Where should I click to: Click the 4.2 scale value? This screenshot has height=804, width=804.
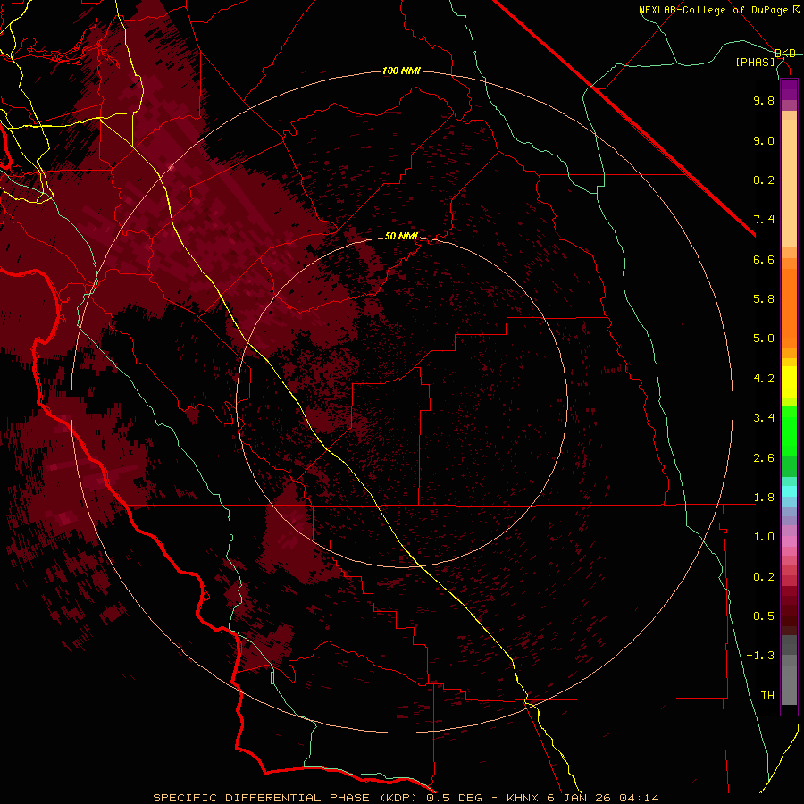764,379
